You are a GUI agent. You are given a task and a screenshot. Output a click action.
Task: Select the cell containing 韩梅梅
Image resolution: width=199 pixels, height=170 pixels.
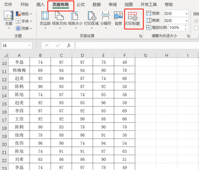click(x=19, y=70)
